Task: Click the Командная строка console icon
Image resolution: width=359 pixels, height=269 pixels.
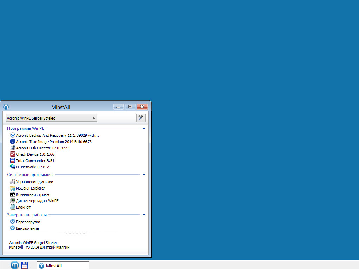Action: coord(13,194)
